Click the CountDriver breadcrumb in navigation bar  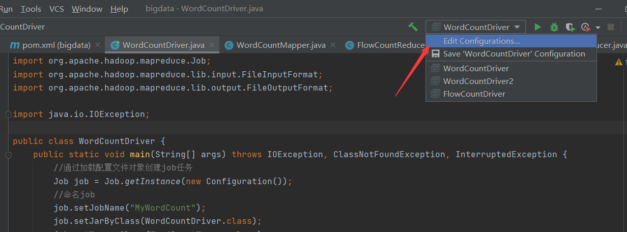[x=22, y=27]
